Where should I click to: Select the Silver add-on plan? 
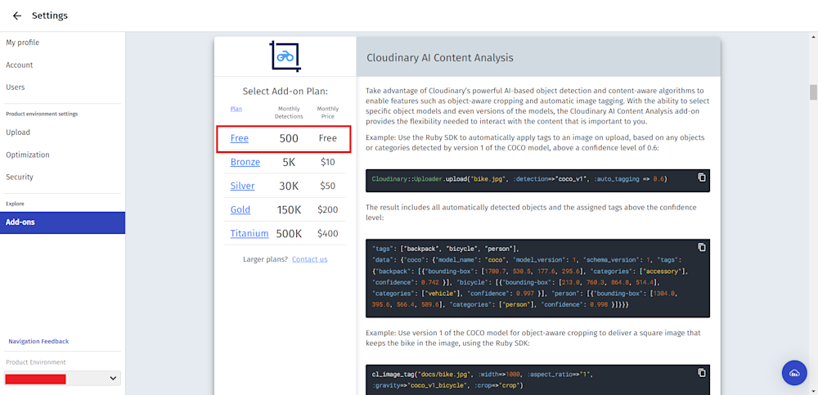pyautogui.click(x=243, y=186)
